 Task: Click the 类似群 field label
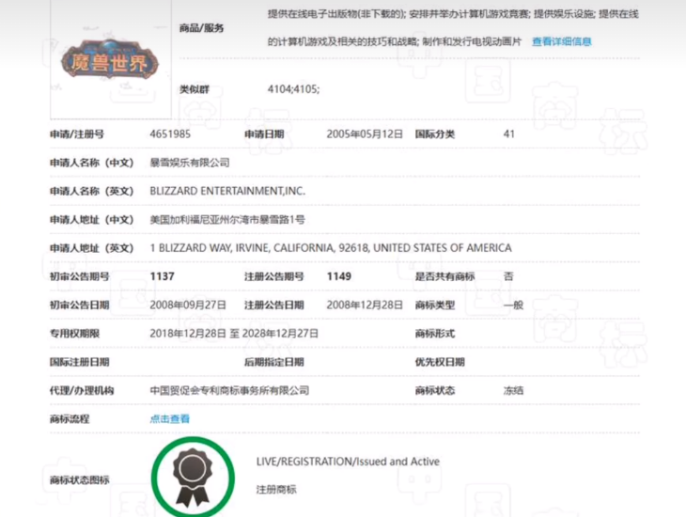pos(195,89)
